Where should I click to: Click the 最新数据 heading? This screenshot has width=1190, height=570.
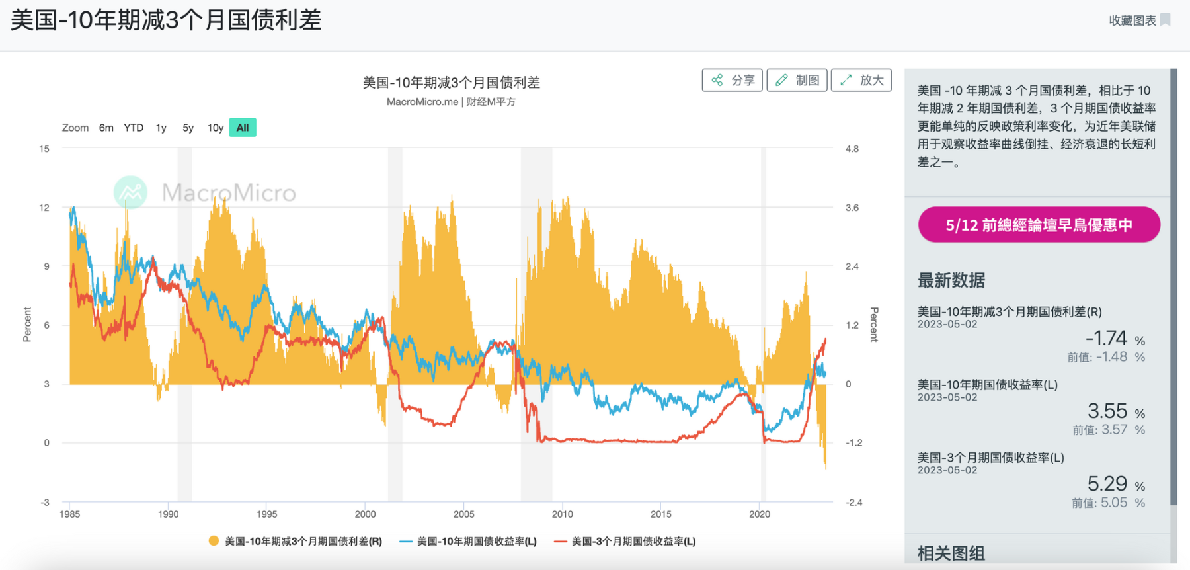pyautogui.click(x=951, y=280)
